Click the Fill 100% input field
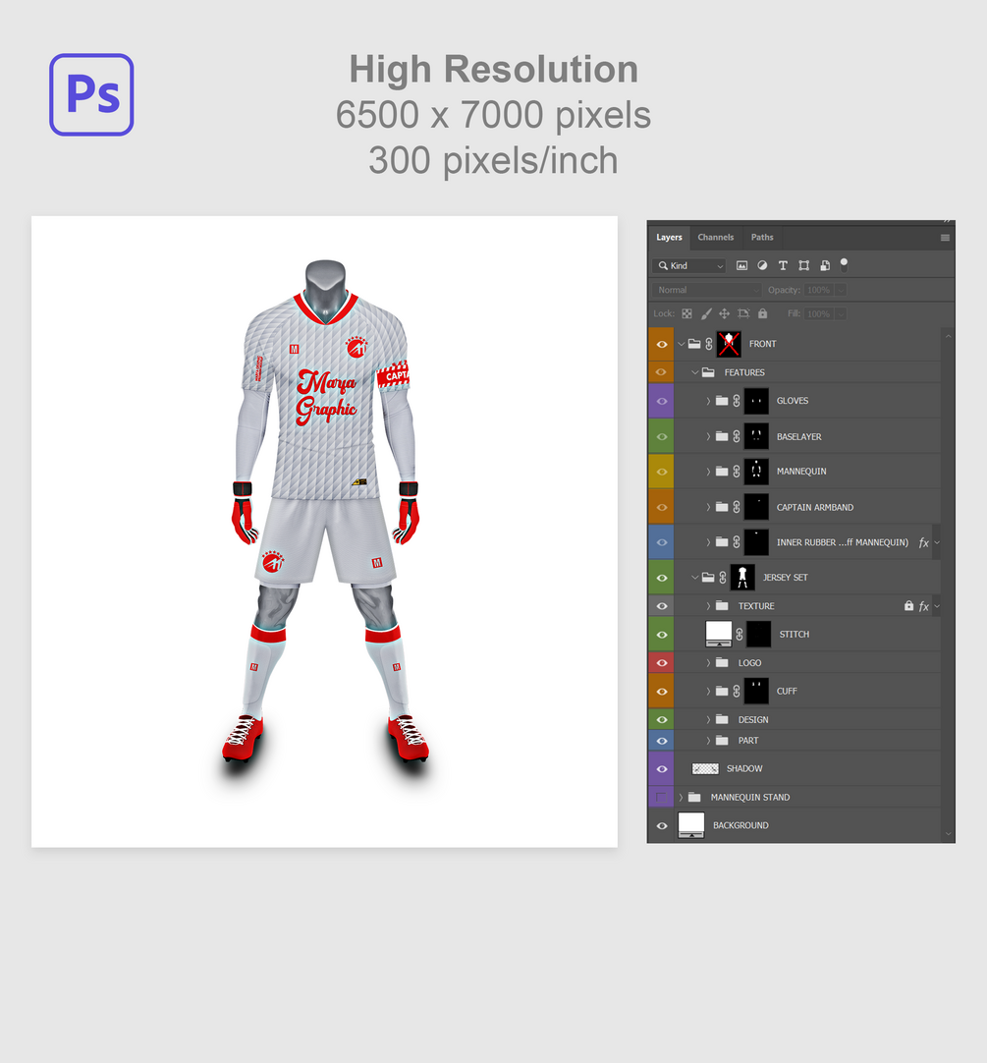Viewport: 987px width, 1063px height. pyautogui.click(x=820, y=313)
